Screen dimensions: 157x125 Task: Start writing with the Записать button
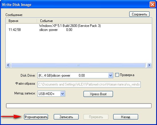pos(66,117)
